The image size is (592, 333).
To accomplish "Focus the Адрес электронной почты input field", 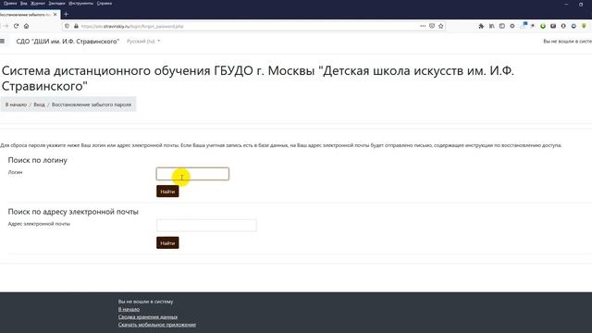I will pos(206,226).
